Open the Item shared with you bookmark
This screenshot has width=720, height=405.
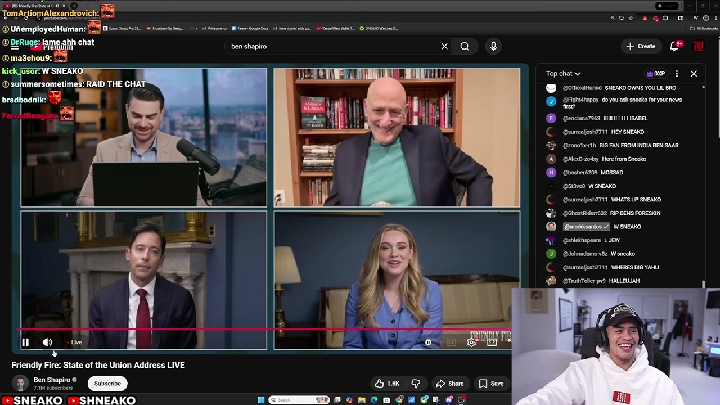(292, 28)
